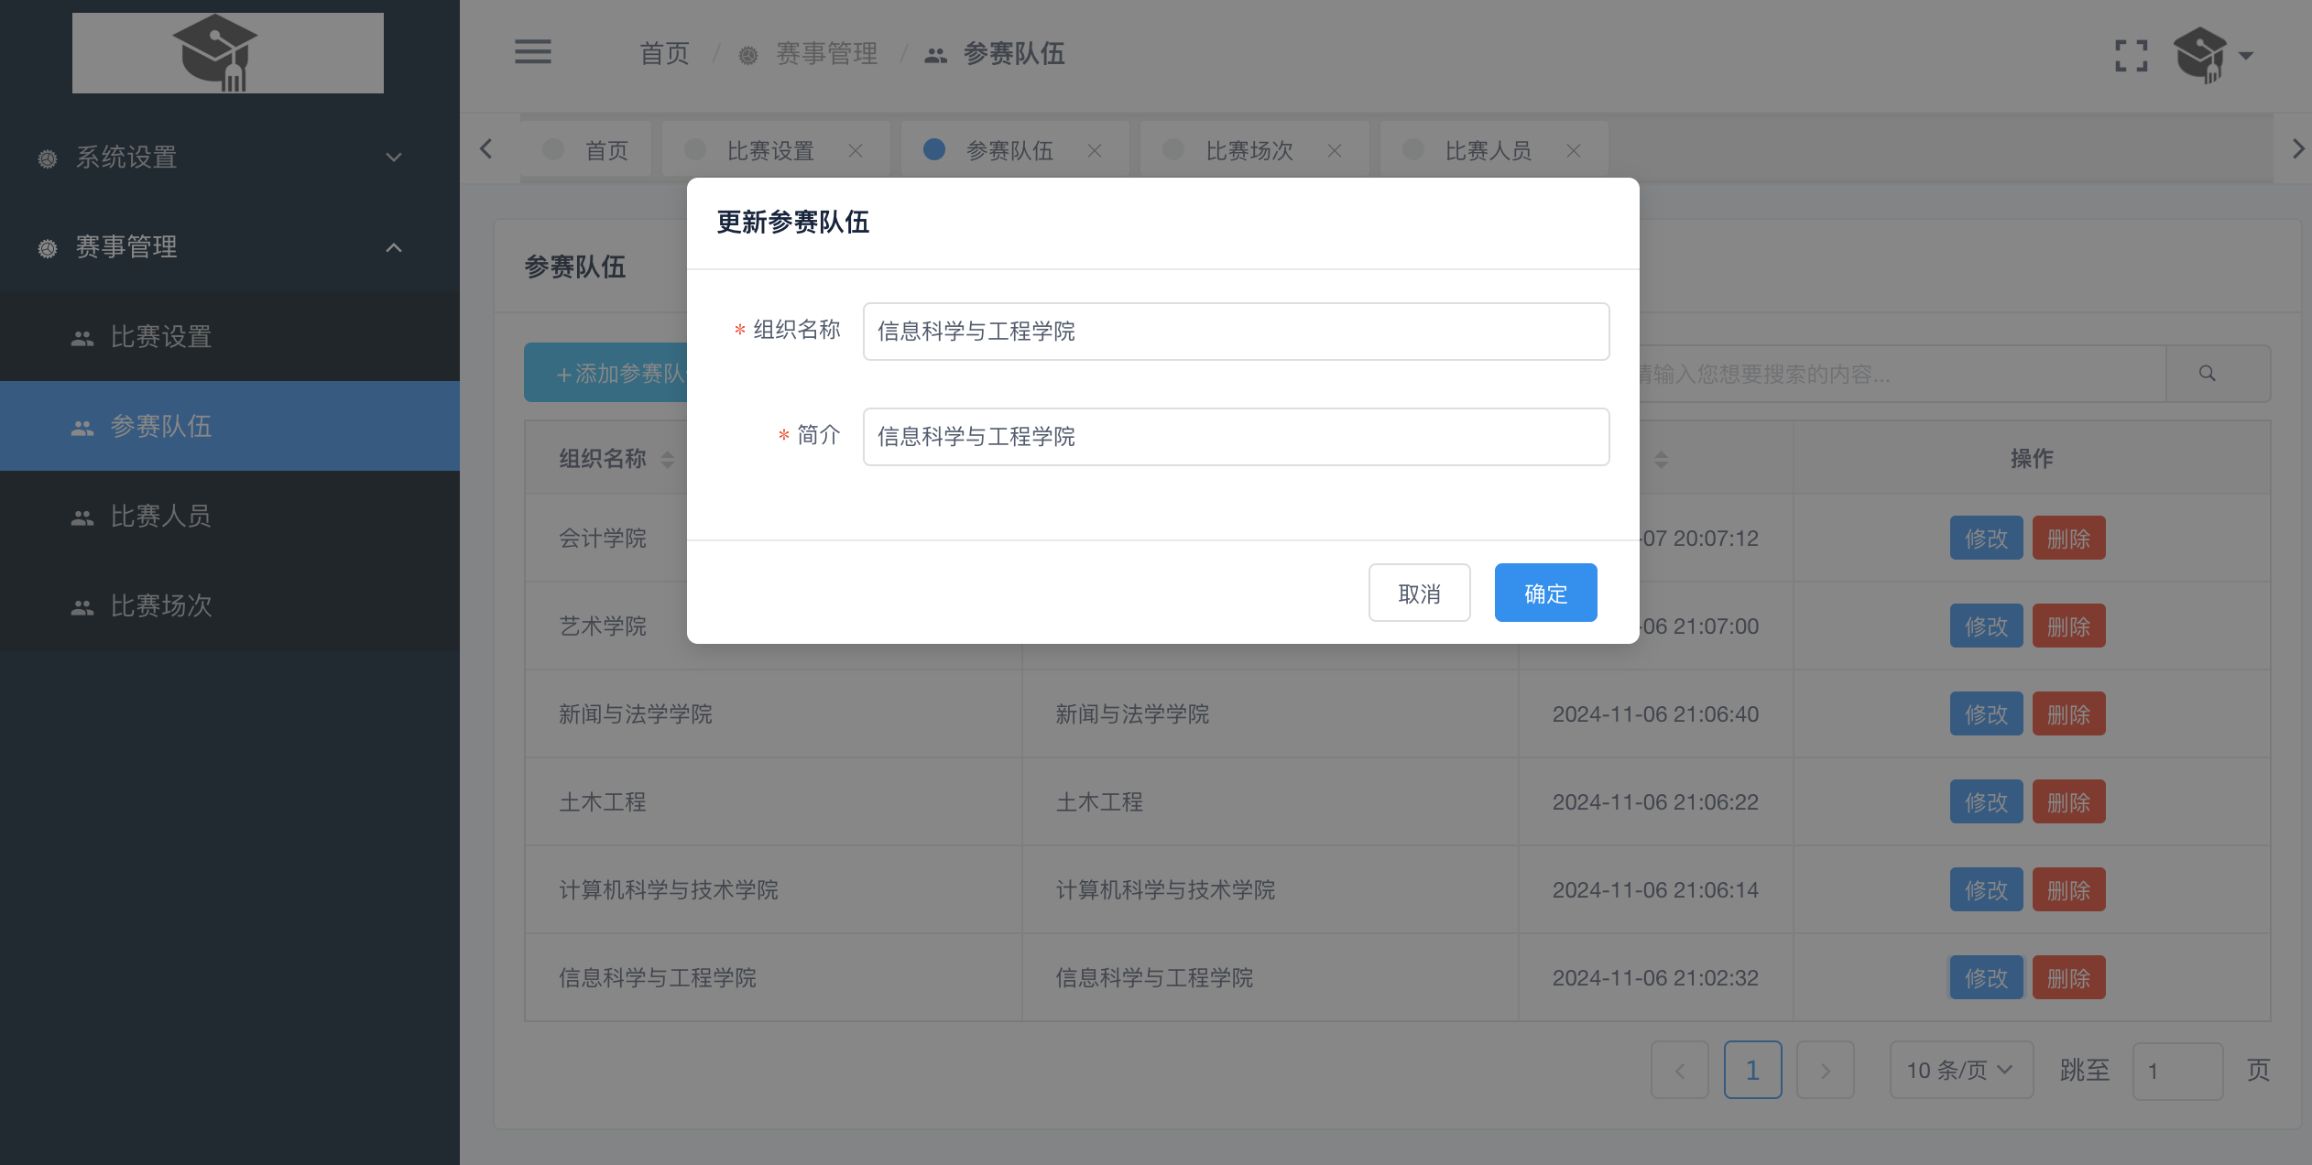Expand the 系统设置 sidebar menu
Viewport: 2312px width, 1165px height.
(229, 157)
